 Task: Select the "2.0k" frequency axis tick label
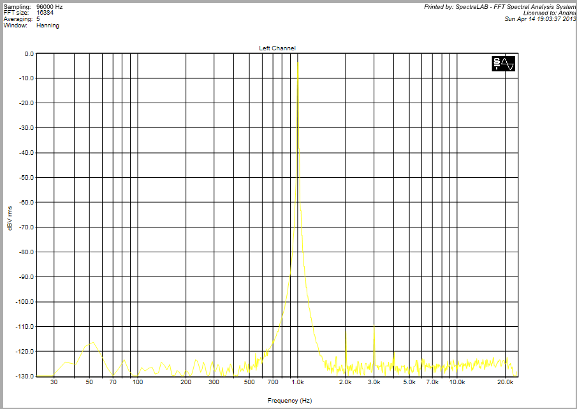point(346,382)
